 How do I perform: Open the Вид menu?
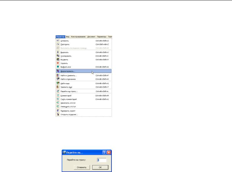tap(67, 37)
